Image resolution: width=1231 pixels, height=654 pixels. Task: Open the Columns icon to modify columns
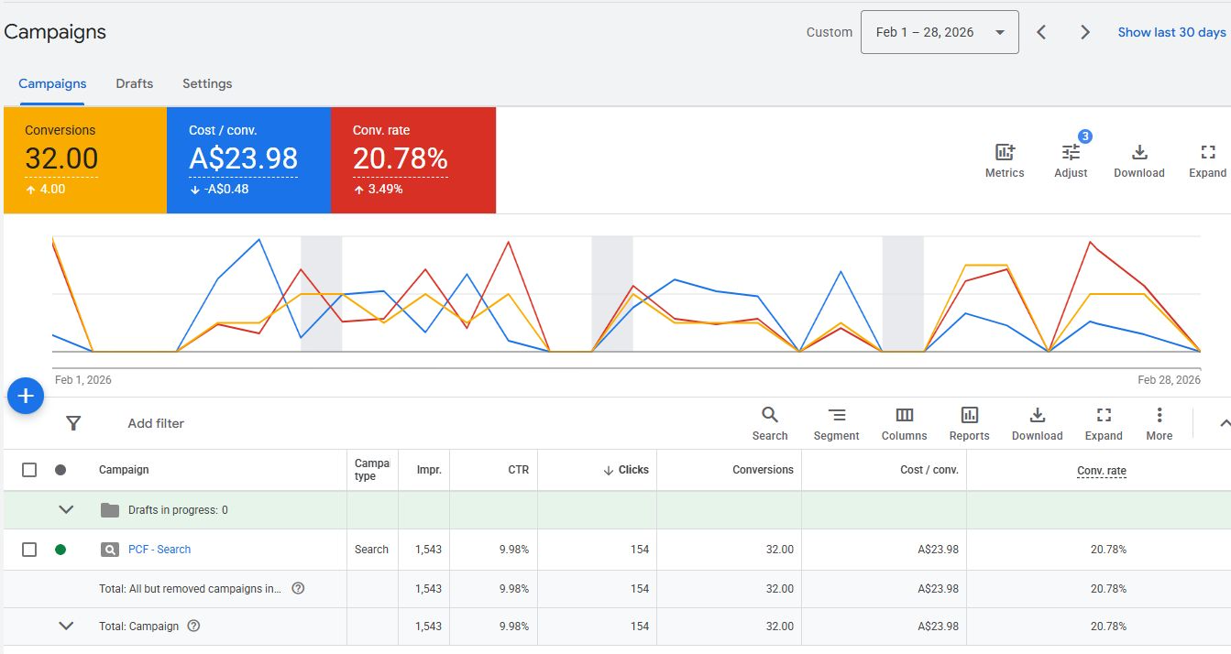pyautogui.click(x=904, y=416)
